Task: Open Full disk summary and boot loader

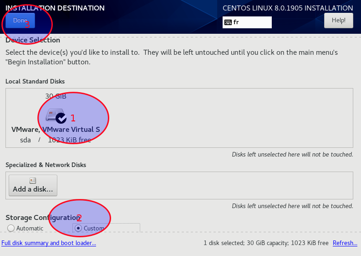Action: click(49, 243)
